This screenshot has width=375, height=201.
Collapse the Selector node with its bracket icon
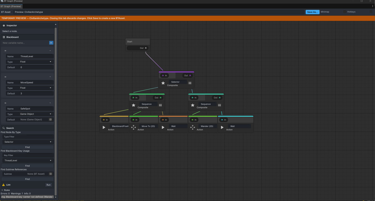[190, 83]
